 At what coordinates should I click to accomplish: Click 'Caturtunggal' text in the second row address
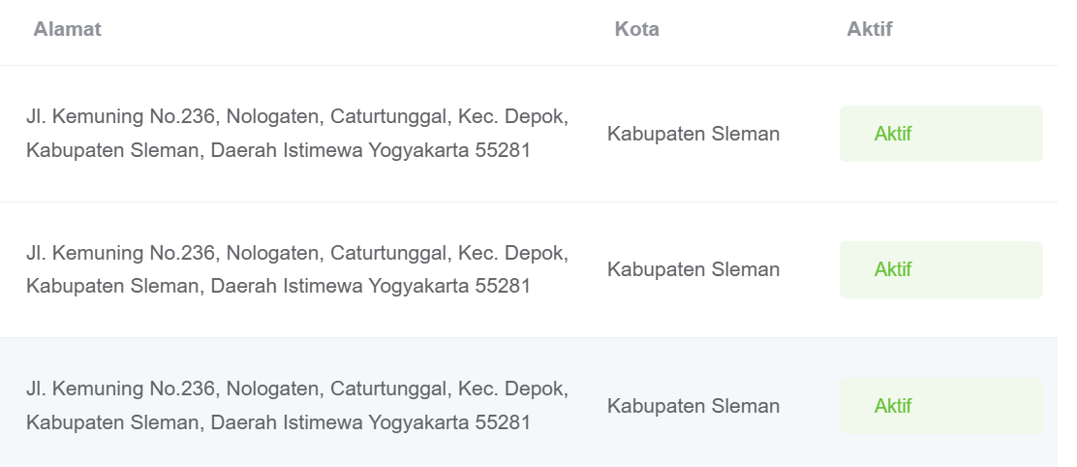(388, 253)
